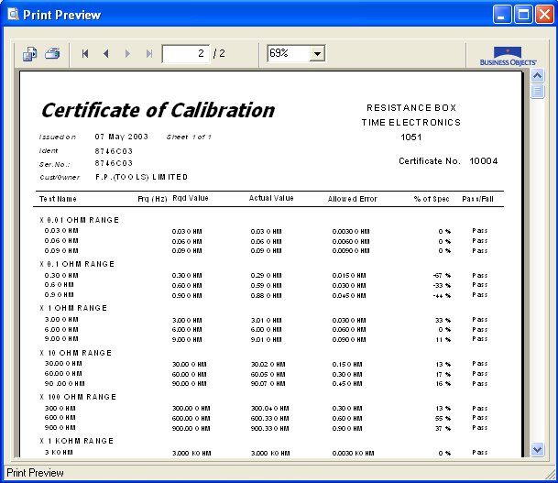
Task: Click the Business Objects logo
Action: pos(508,56)
